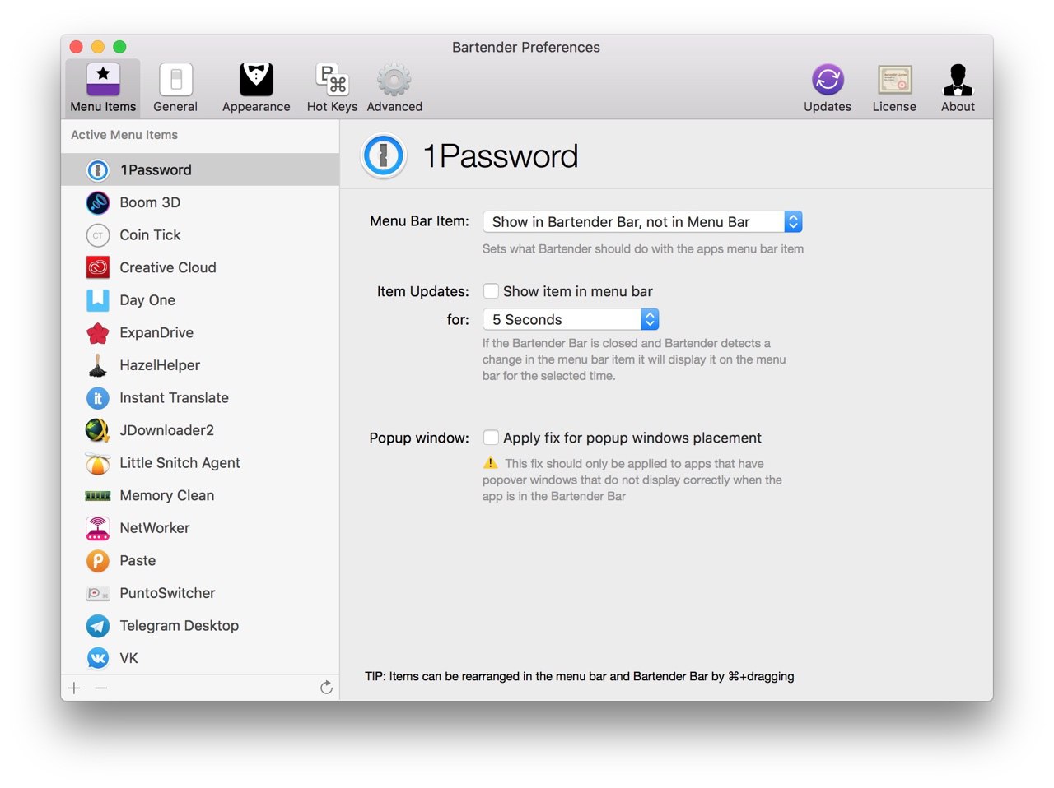Viewport: 1054px width, 788px height.
Task: Select the Boom 3D app icon
Action: [98, 202]
